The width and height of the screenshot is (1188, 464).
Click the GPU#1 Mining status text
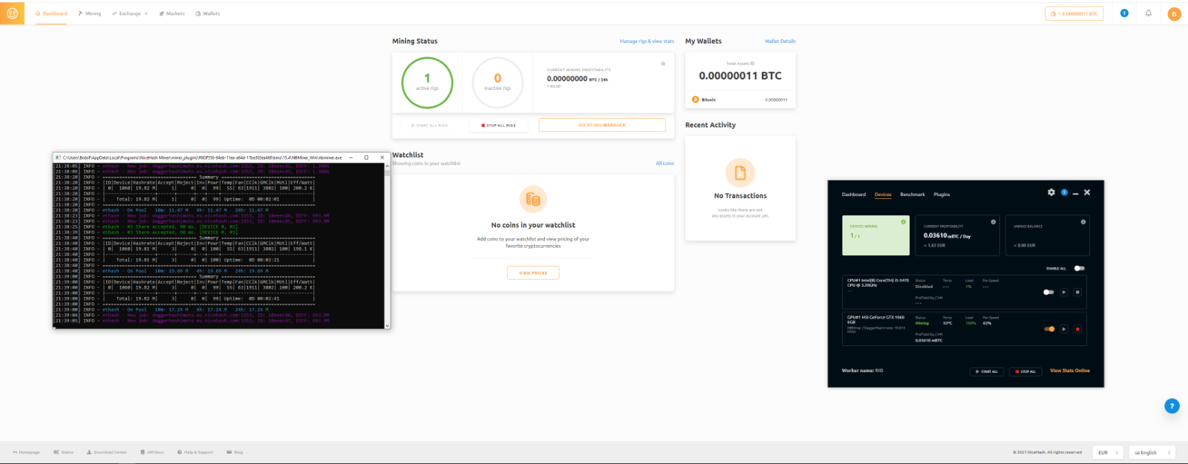pyautogui.click(x=921, y=323)
